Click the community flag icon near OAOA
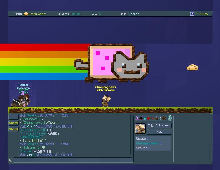 (192, 14)
